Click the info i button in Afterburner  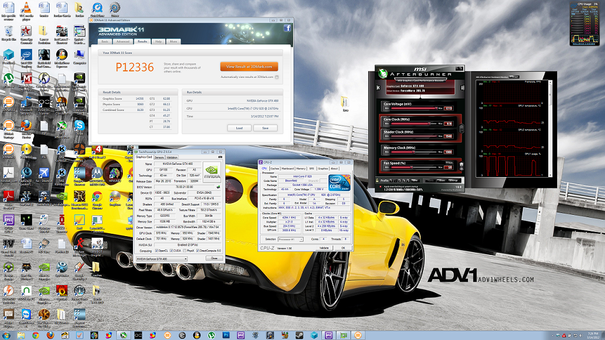pos(462,87)
